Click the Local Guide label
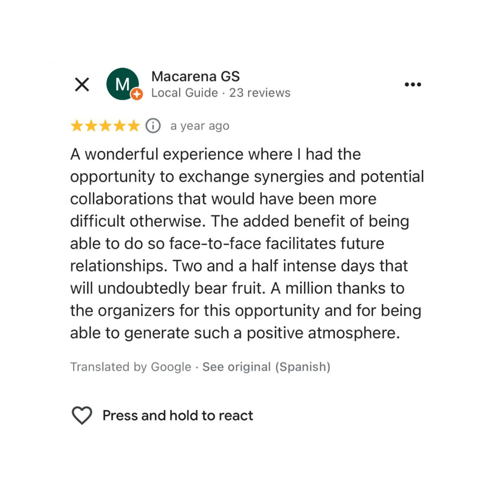This screenshot has height=495, width=495. click(x=184, y=93)
